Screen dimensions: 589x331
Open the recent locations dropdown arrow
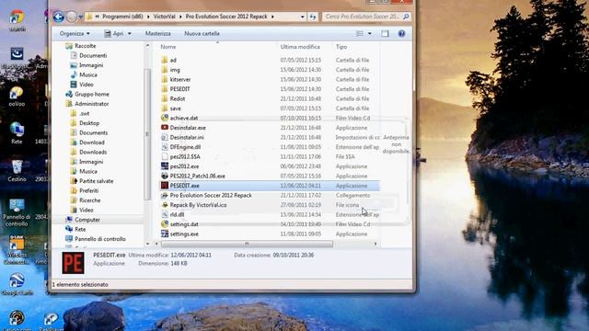click(80, 17)
